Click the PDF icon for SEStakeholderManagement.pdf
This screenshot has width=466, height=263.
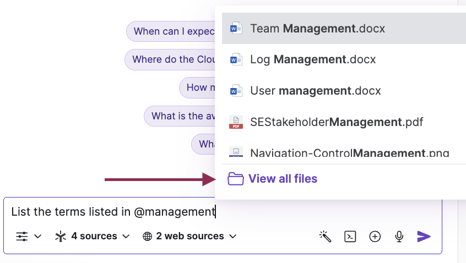[236, 122]
